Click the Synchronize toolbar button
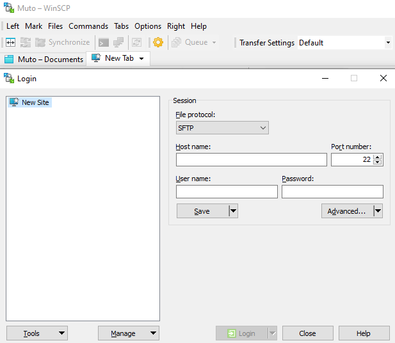The width and height of the screenshot is (395, 343). coord(62,42)
